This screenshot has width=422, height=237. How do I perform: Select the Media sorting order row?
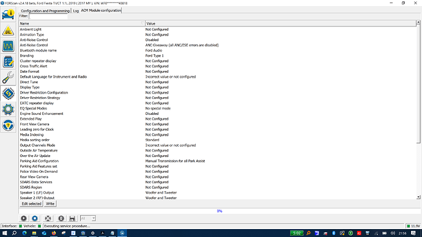click(x=218, y=140)
